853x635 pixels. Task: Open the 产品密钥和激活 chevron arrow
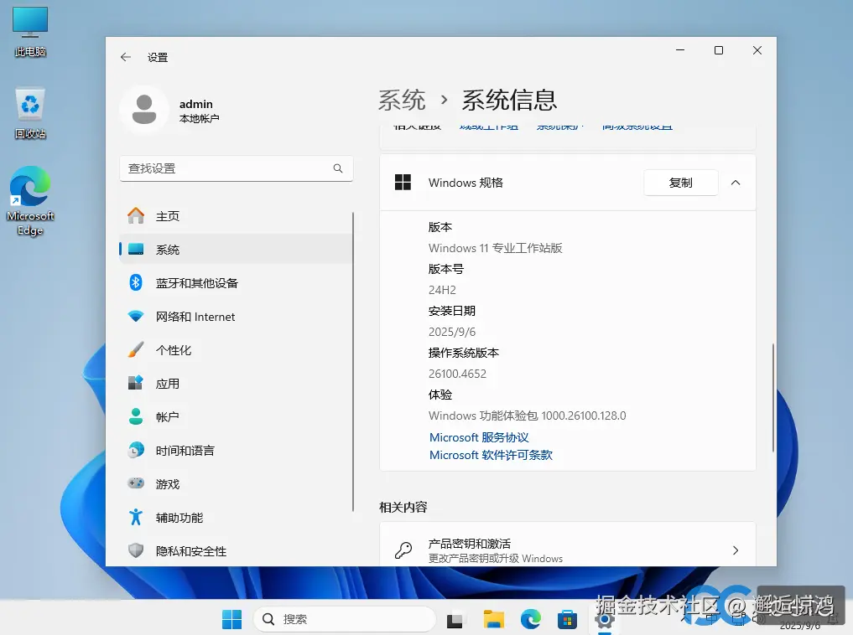coord(736,550)
